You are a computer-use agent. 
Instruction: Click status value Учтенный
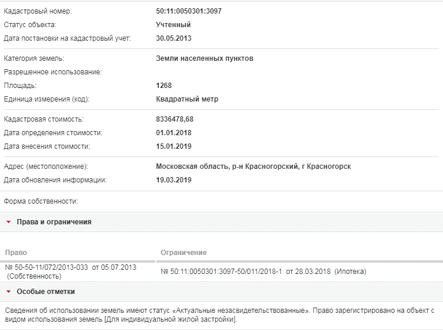(173, 25)
